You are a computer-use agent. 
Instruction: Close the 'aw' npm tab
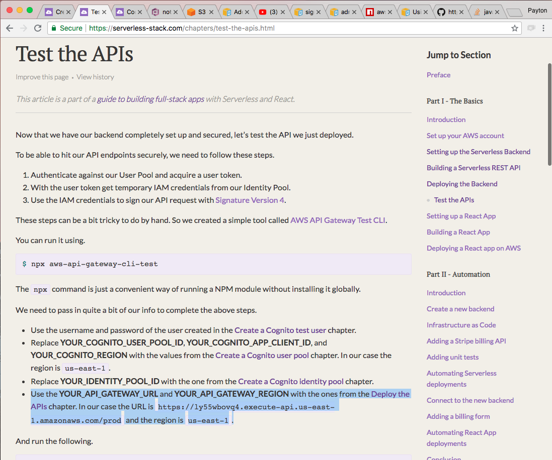[x=390, y=12]
